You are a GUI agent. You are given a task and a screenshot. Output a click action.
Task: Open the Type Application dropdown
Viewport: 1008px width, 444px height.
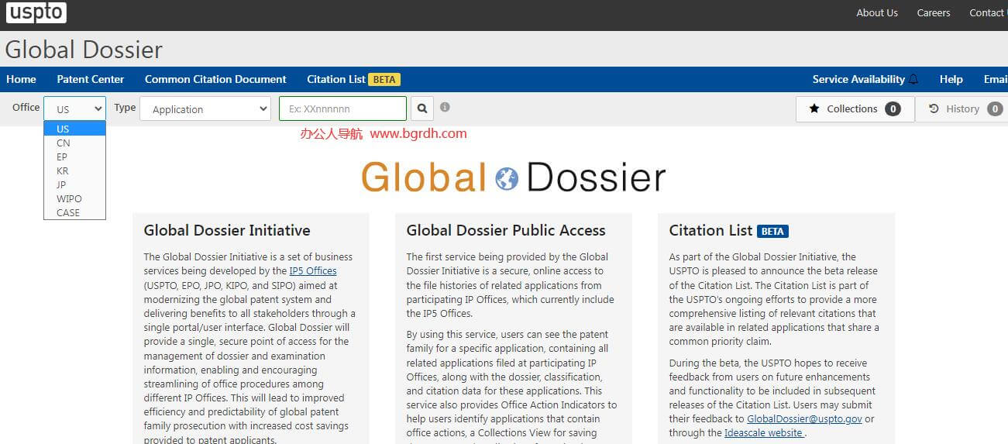click(x=205, y=109)
